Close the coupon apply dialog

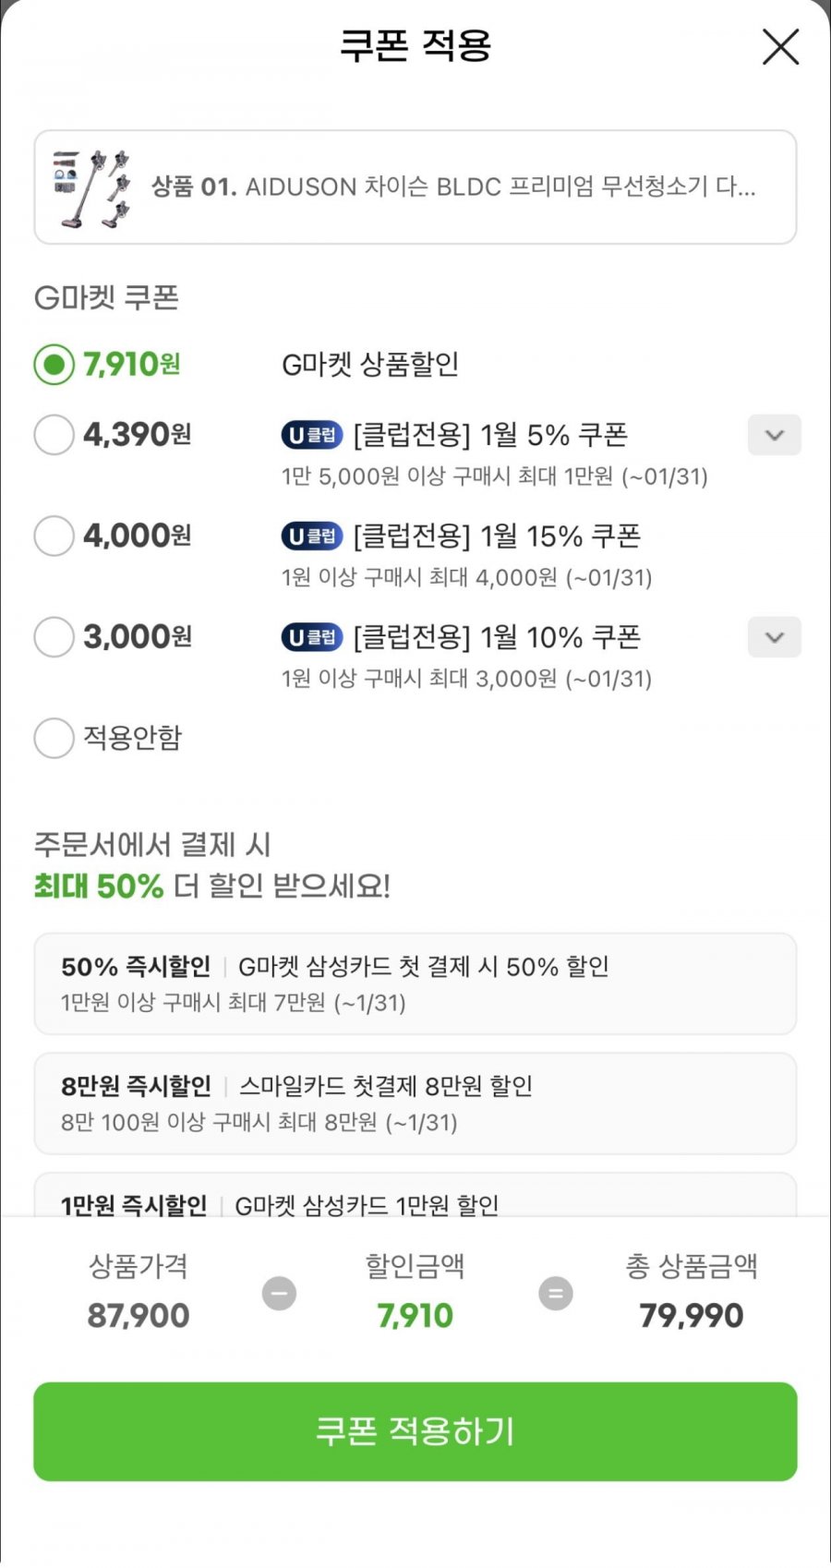pyautogui.click(x=780, y=46)
